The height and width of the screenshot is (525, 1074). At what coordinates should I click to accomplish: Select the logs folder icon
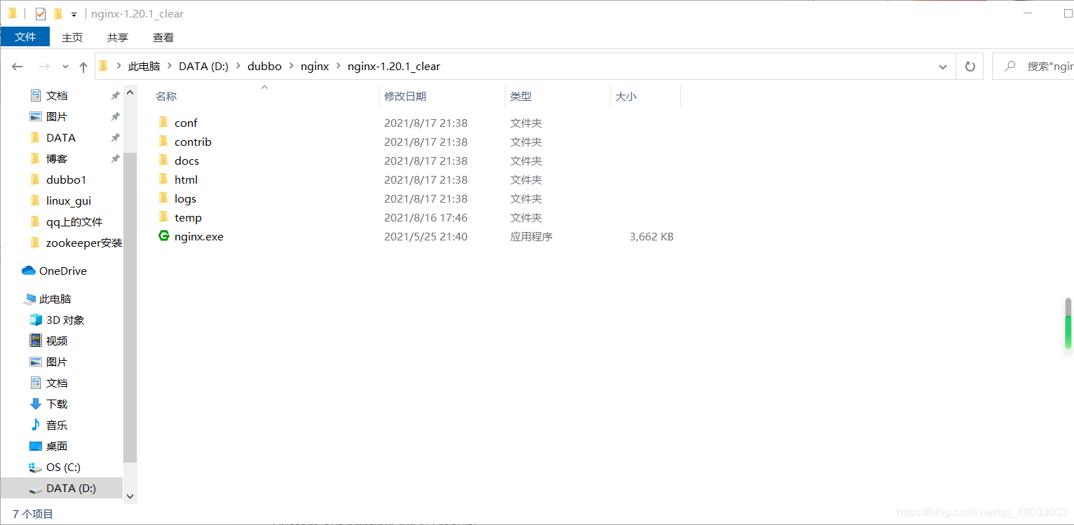[x=163, y=198]
